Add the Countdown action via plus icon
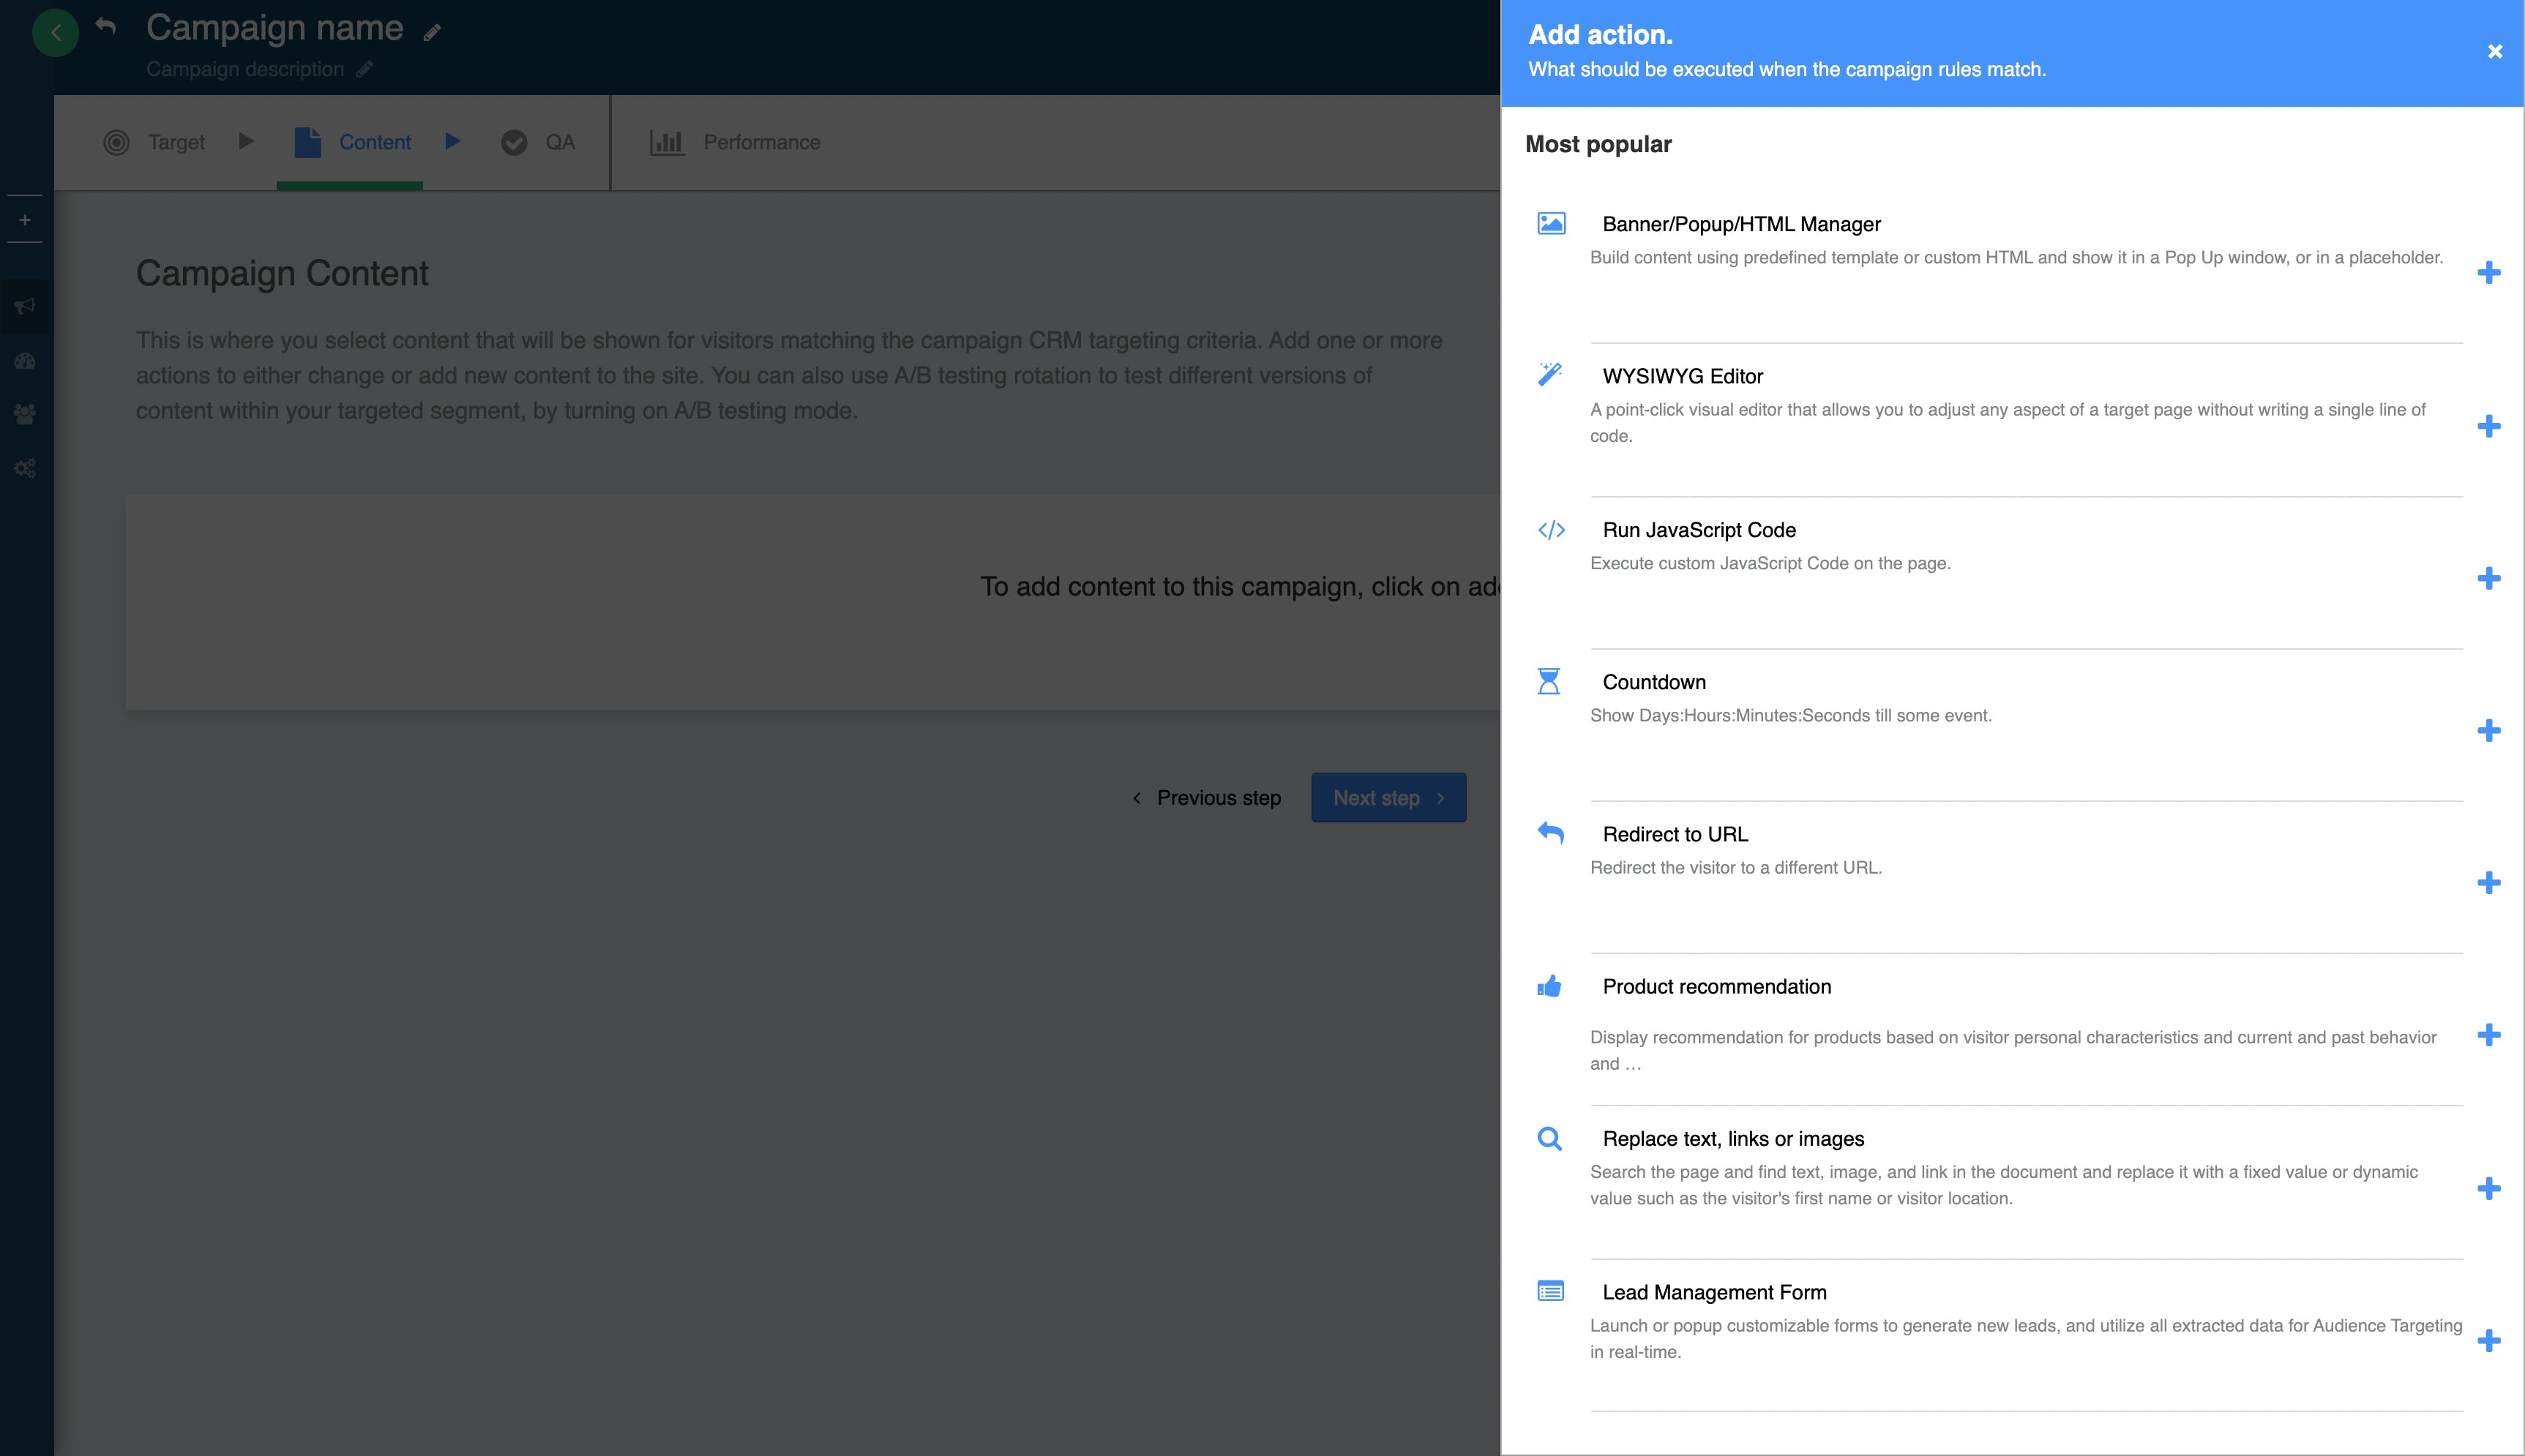The width and height of the screenshot is (2525, 1456). pyautogui.click(x=2488, y=730)
